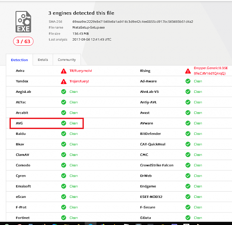Viewport: 232px width, 225px height.
Task: Click the CAT-QuickHeal engine name
Action: 153,144
